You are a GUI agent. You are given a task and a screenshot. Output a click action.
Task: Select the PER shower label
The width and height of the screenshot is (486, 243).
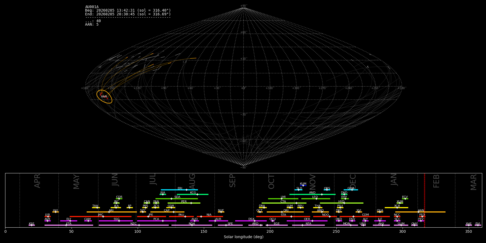pyautogui.click(x=184, y=202)
